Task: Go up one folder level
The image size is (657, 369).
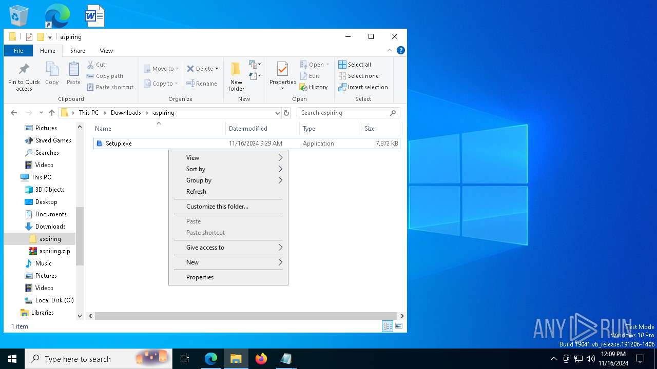Action: pyautogui.click(x=52, y=113)
